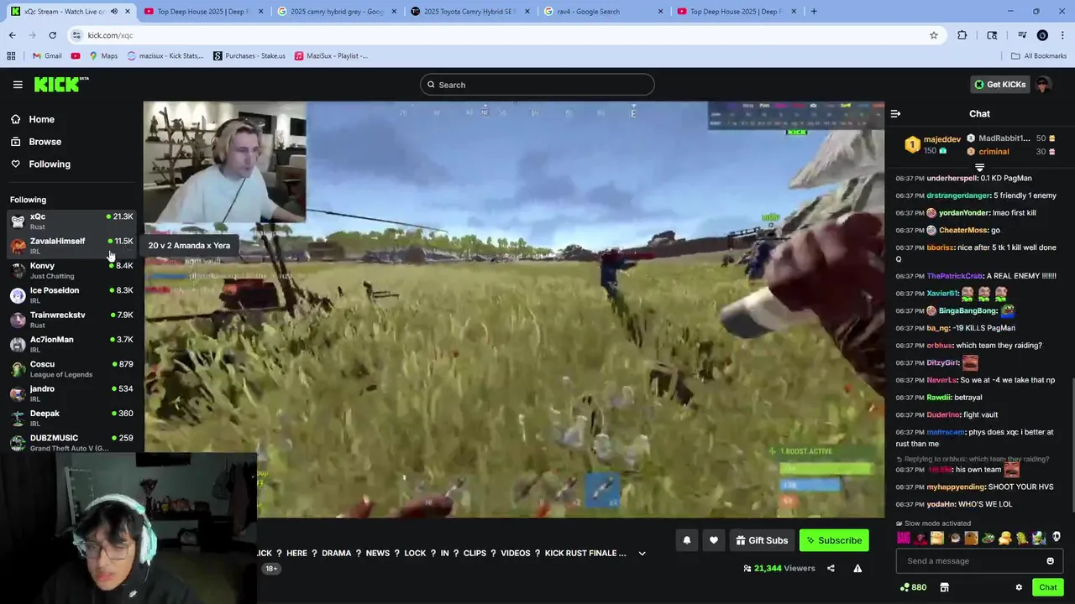Toggle the follow heart button
This screenshot has width=1075, height=604.
pos(714,540)
